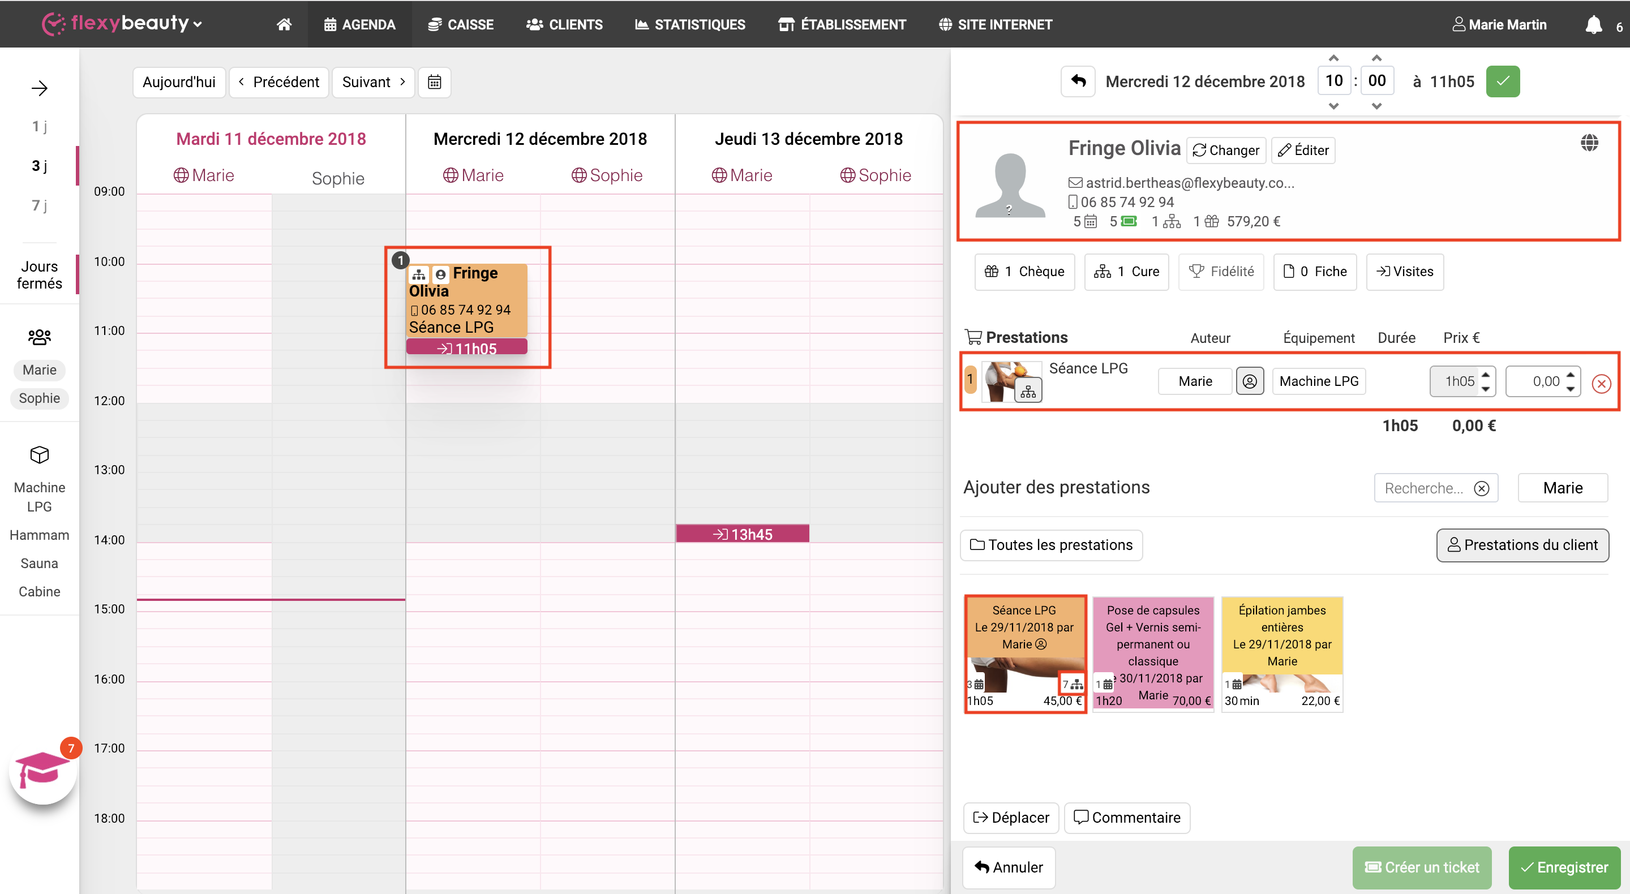Click the globe icon in the client card
This screenshot has width=1630, height=894.
[x=1589, y=143]
